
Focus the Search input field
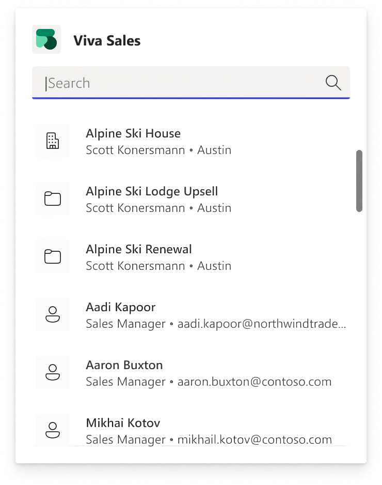click(x=191, y=83)
